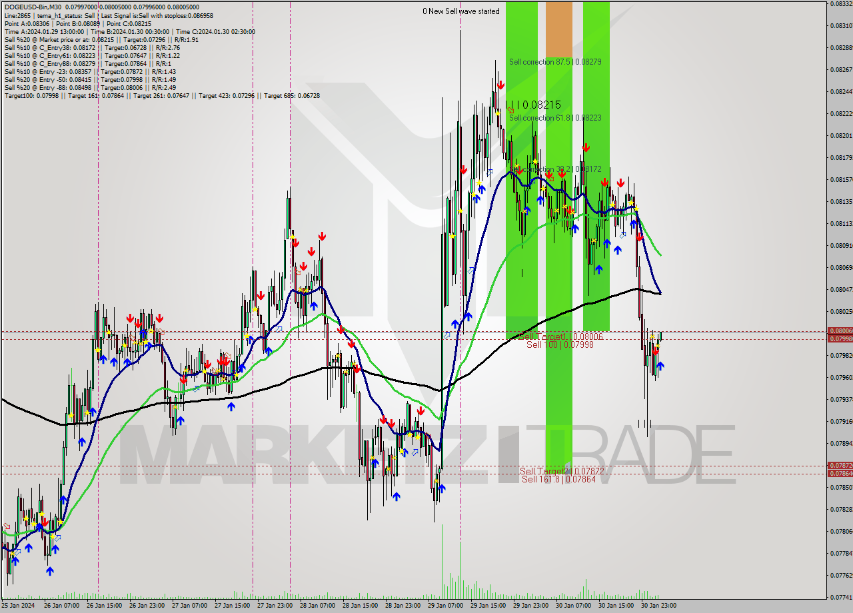
Task: Click 'Sell %20 @ Market price or at: 0.08215' line
Action: pyautogui.click(x=101, y=39)
